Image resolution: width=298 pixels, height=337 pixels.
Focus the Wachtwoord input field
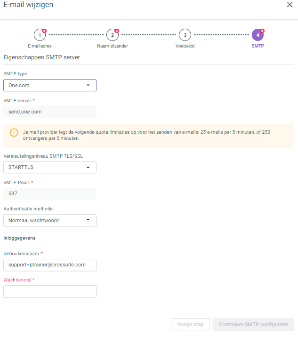point(50,291)
